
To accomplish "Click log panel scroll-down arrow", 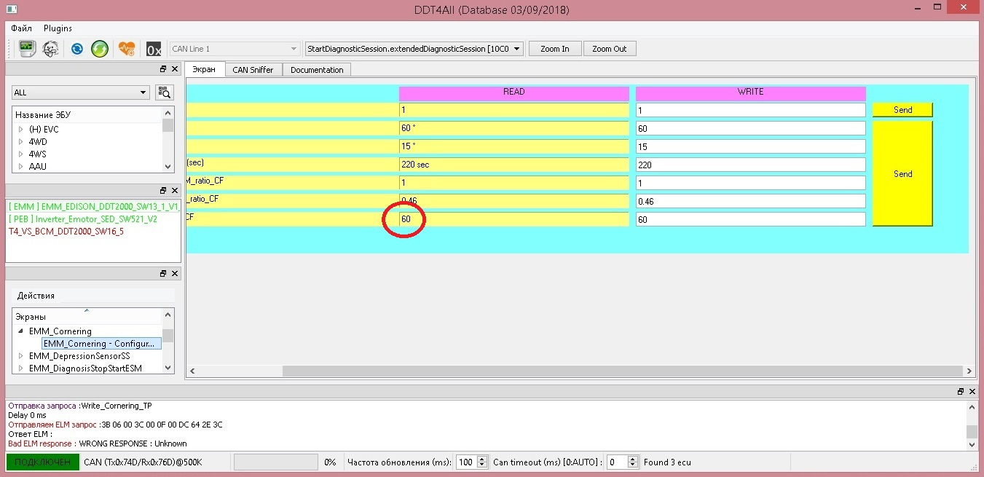I will [x=972, y=444].
